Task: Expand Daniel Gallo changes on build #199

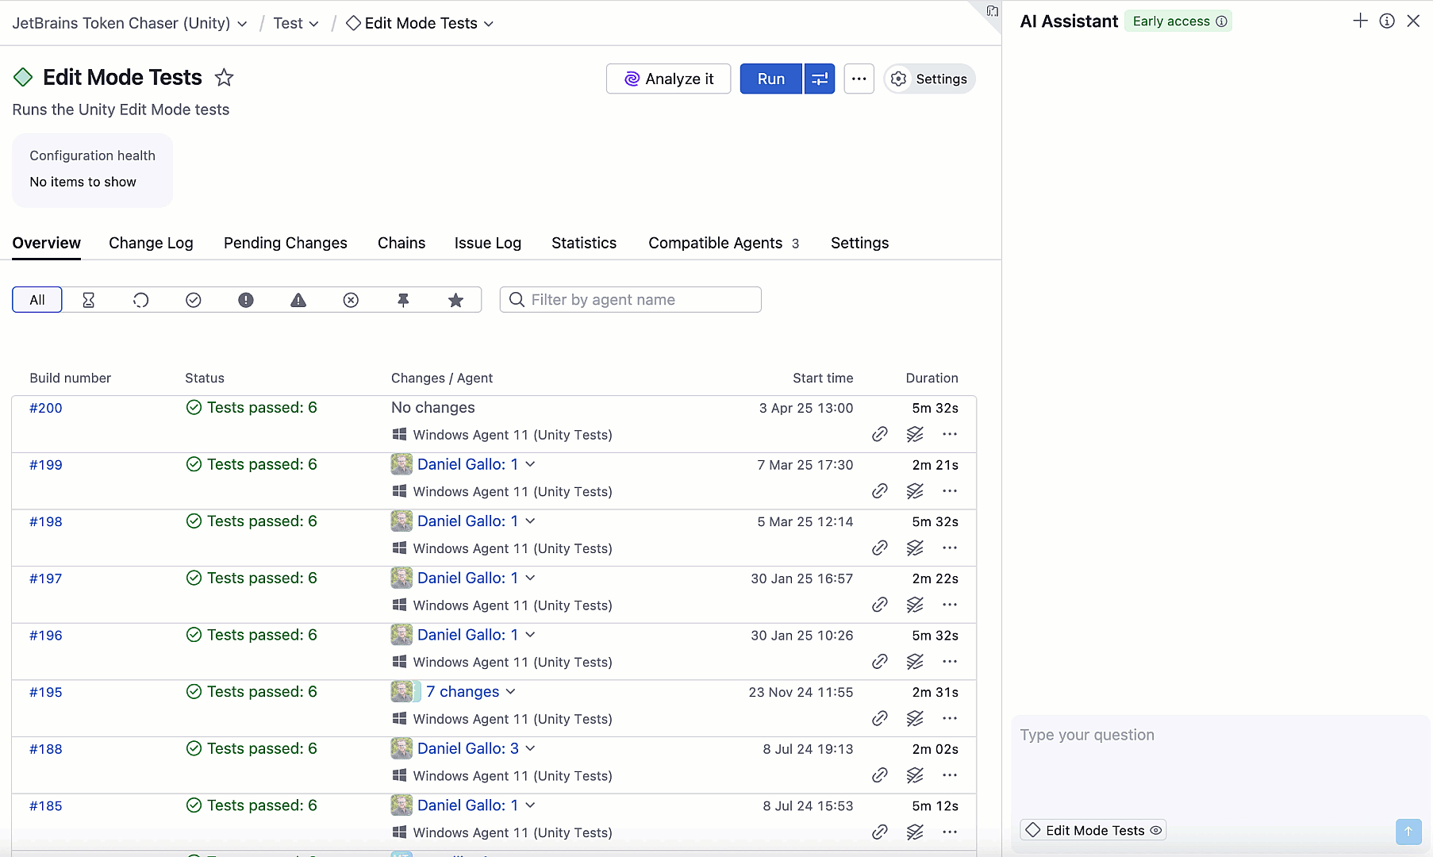Action: (530, 464)
